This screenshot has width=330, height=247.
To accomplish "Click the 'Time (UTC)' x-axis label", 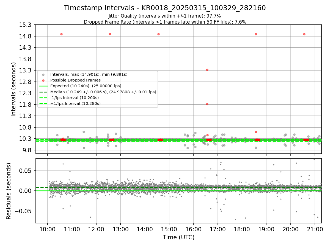I will pos(178,237).
